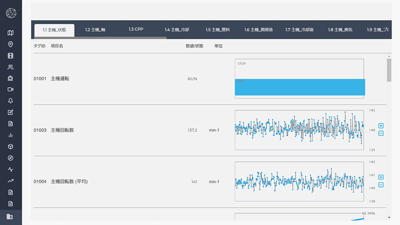
Task: Click the 主機回転数 item name
Action: 62,130
